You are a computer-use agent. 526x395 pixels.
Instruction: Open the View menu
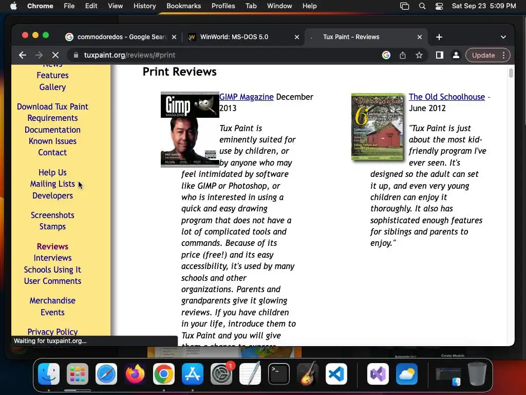(115, 6)
